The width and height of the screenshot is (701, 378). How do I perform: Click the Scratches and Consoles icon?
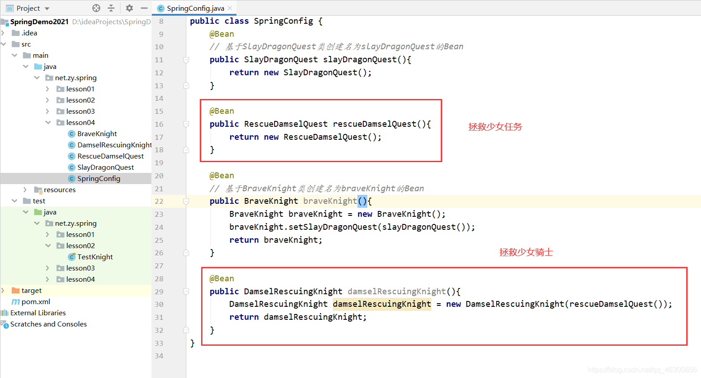4,324
